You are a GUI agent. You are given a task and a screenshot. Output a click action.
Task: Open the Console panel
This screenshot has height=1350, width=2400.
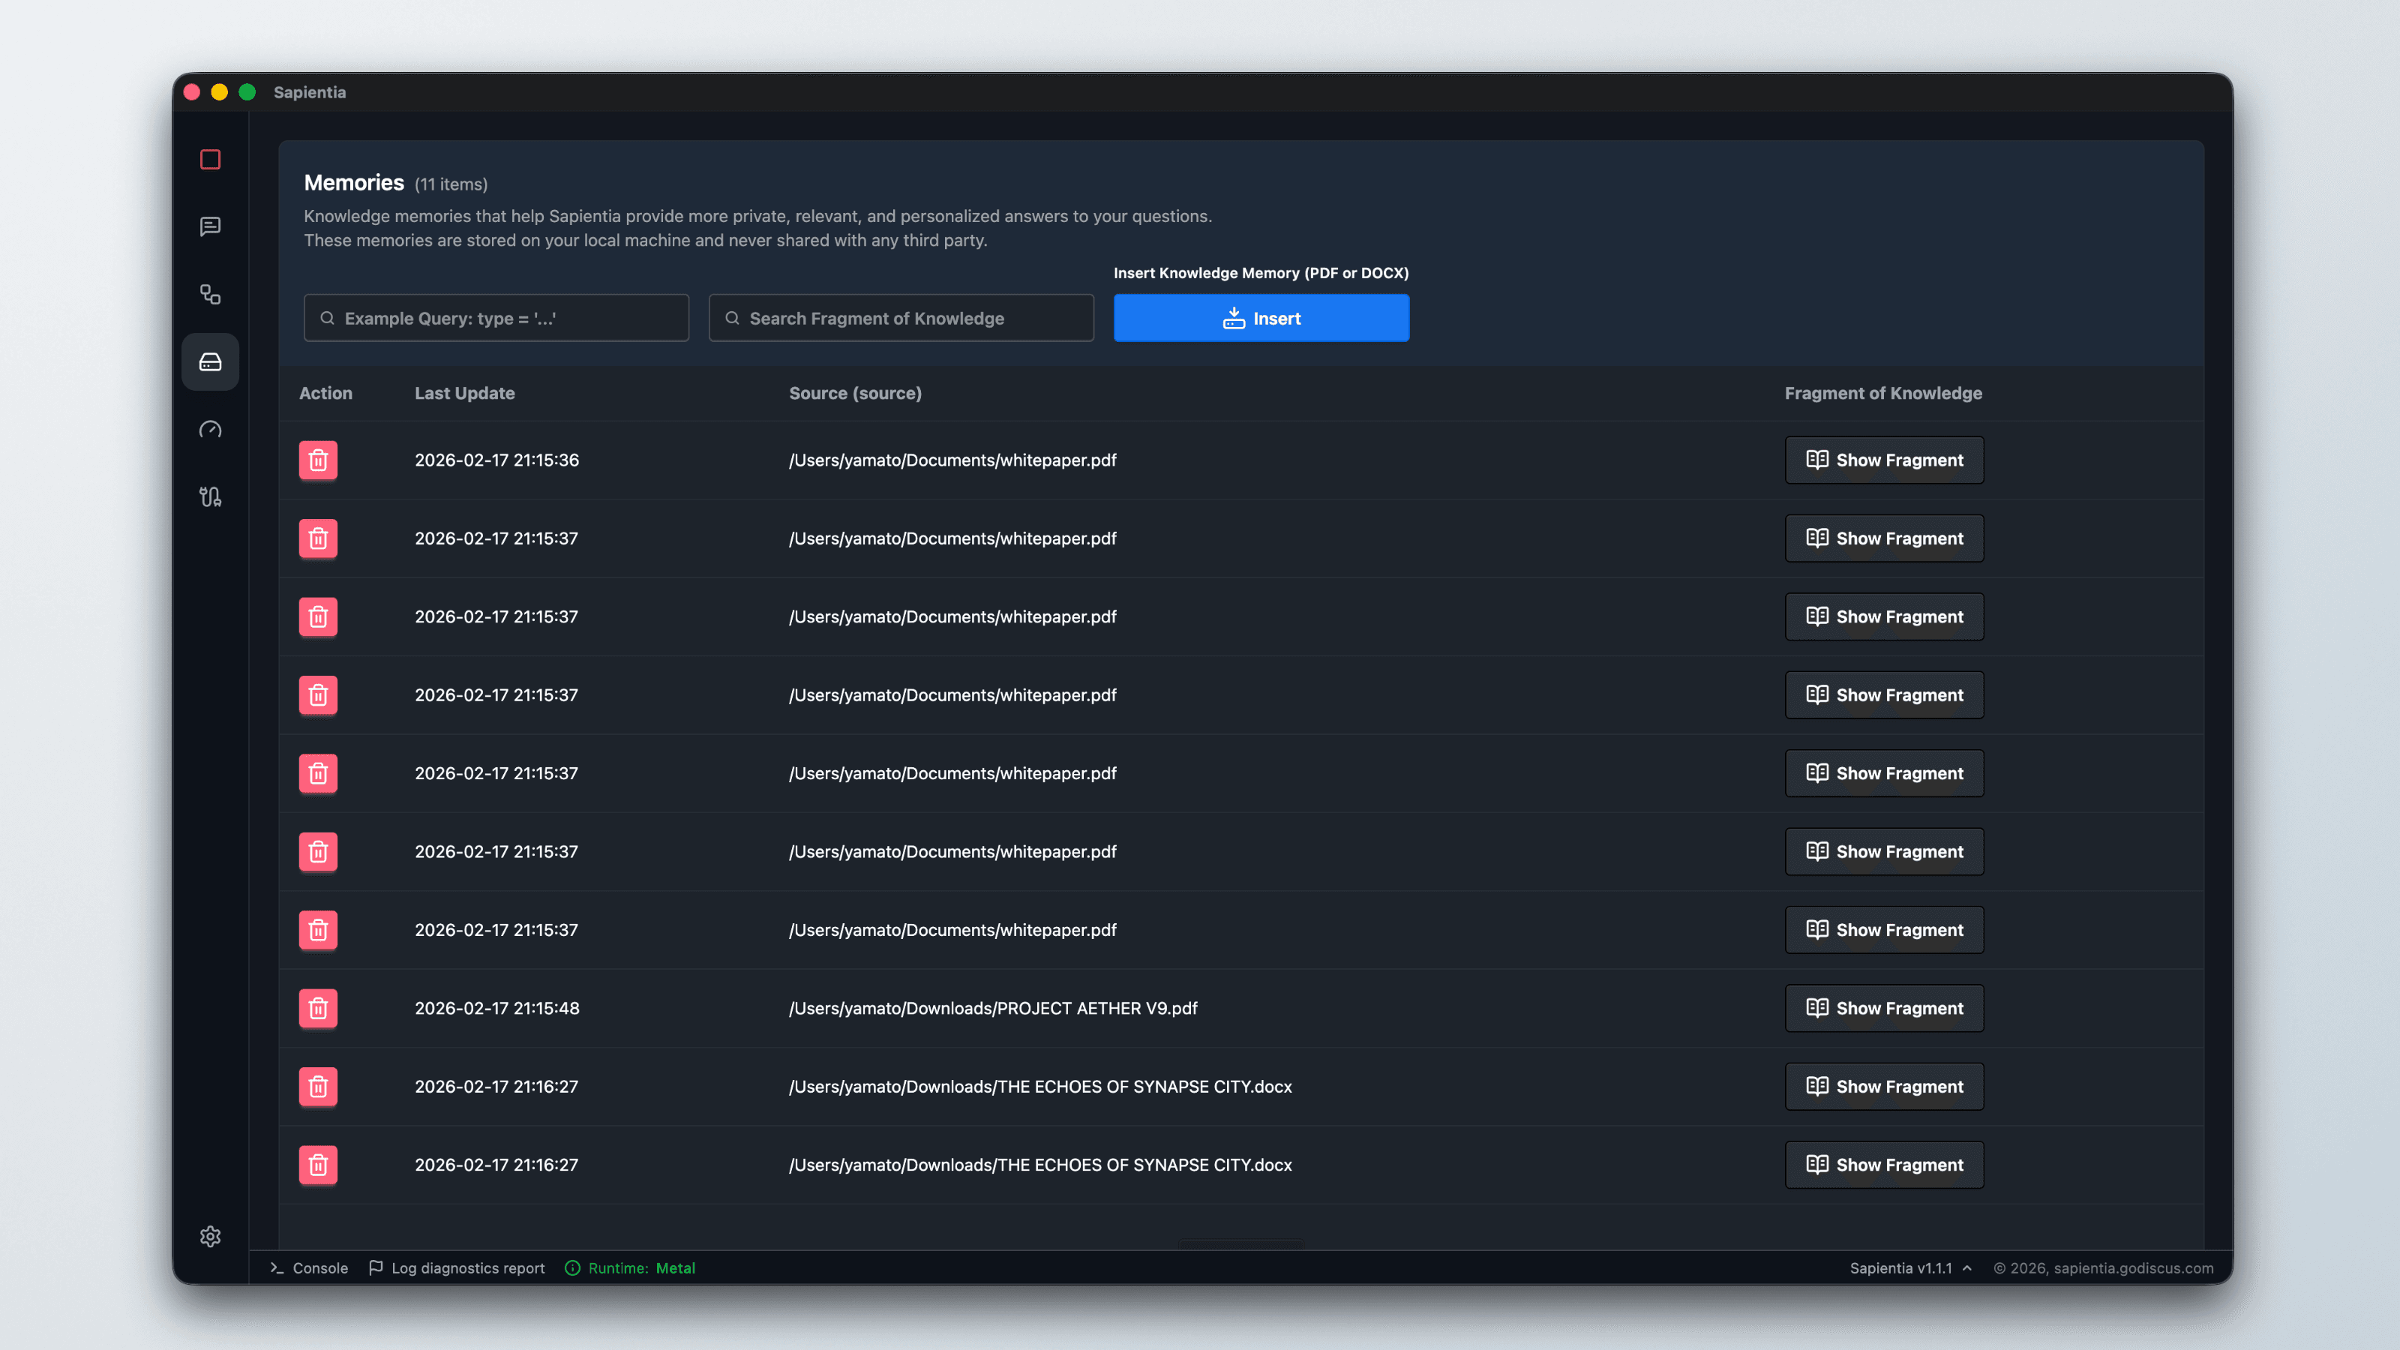tap(319, 1268)
